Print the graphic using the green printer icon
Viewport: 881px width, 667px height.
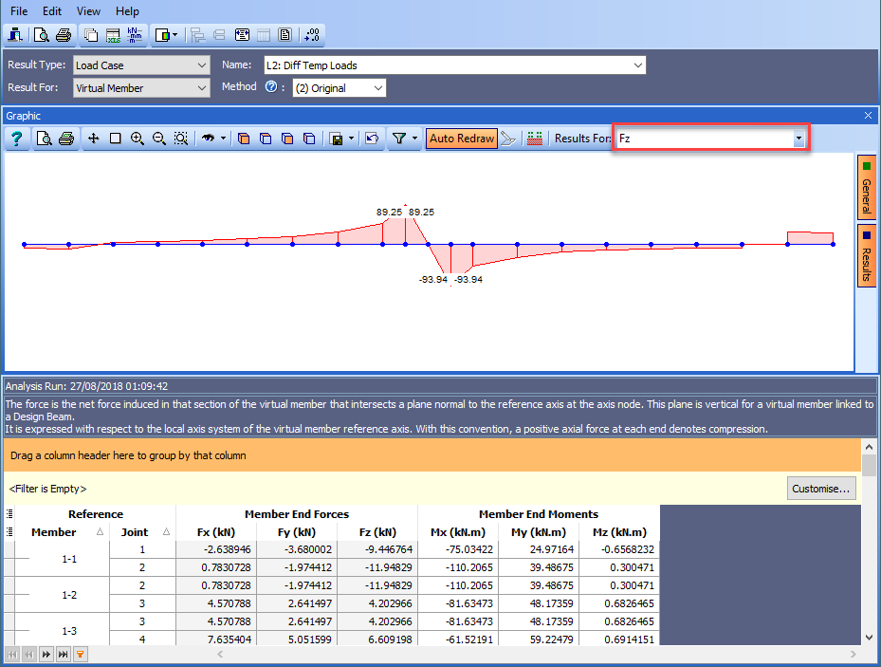[66, 139]
